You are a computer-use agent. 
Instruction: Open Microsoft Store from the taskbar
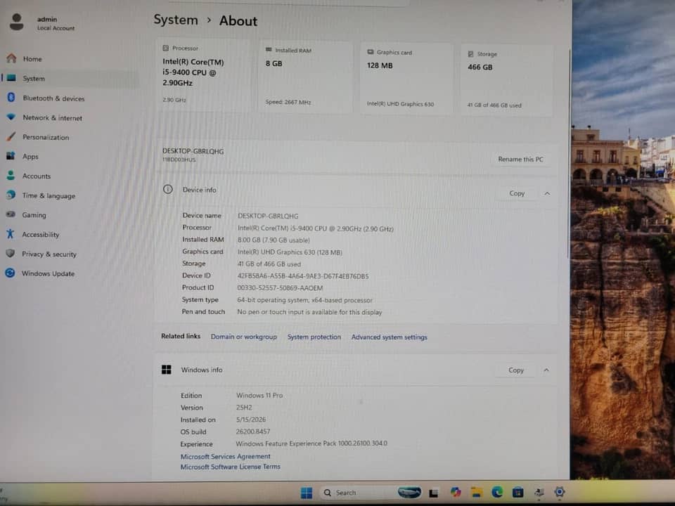point(518,492)
